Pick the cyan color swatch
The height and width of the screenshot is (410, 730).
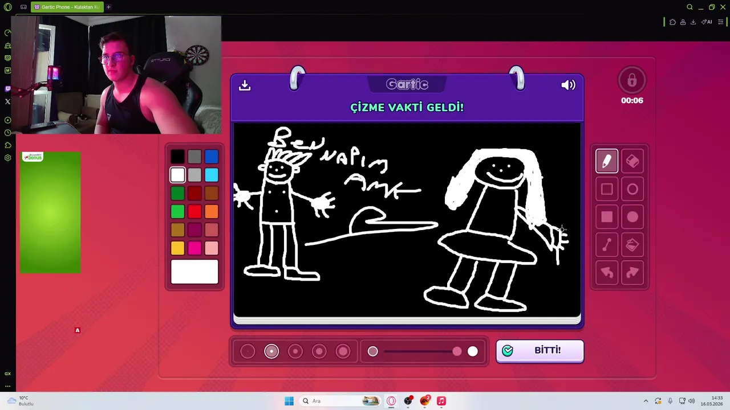[x=212, y=175]
